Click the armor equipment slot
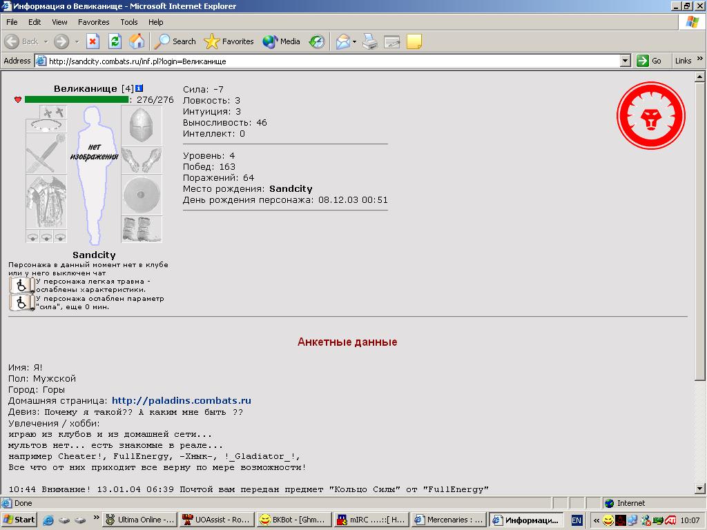Image resolution: width=707 pixels, height=530 pixels. (x=46, y=202)
